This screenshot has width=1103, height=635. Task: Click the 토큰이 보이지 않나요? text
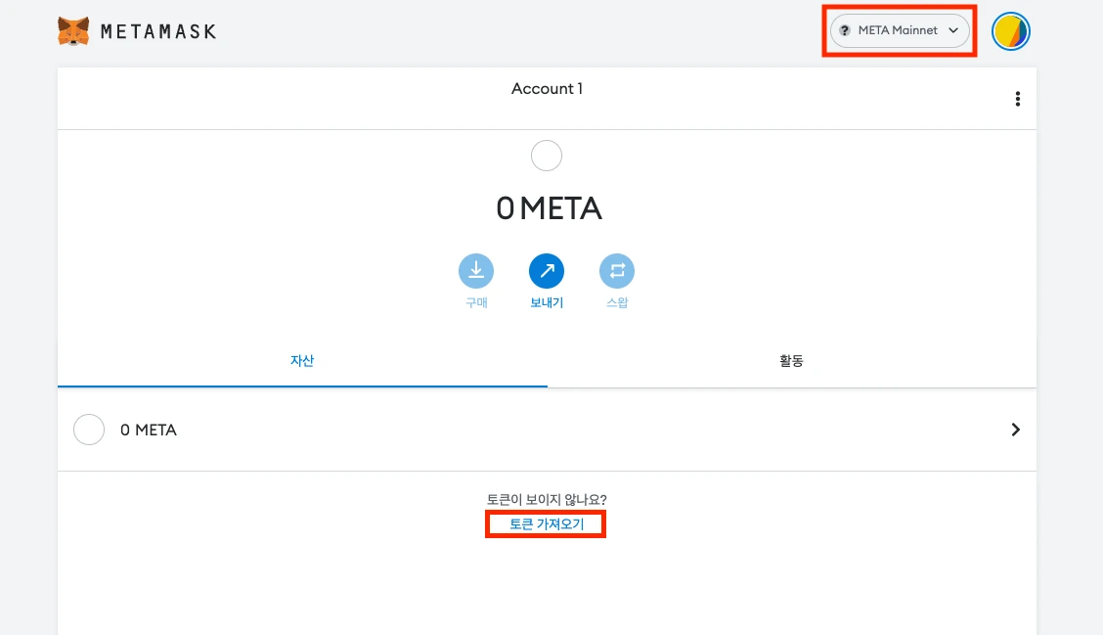pyautogui.click(x=547, y=500)
